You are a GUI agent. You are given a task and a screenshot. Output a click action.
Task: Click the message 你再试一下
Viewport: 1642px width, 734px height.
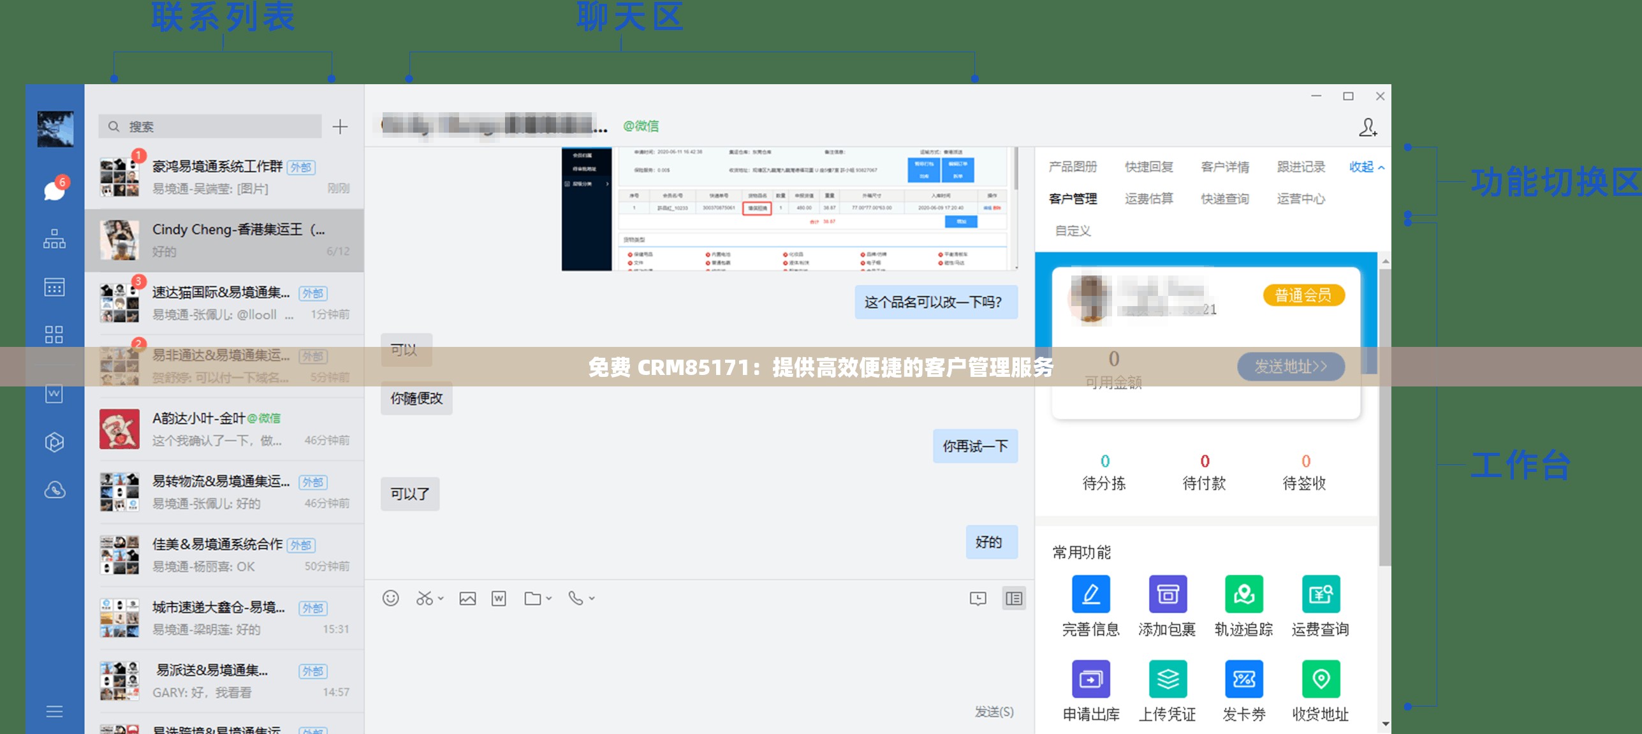pos(975,446)
